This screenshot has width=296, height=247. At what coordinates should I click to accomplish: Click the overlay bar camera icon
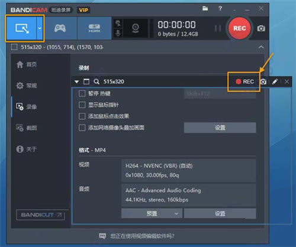click(x=263, y=82)
